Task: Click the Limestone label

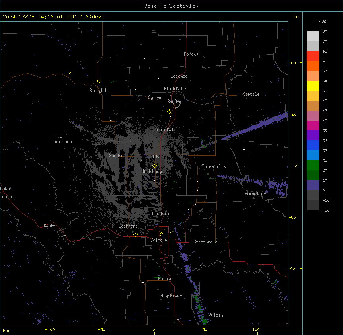Action: pyautogui.click(x=61, y=142)
